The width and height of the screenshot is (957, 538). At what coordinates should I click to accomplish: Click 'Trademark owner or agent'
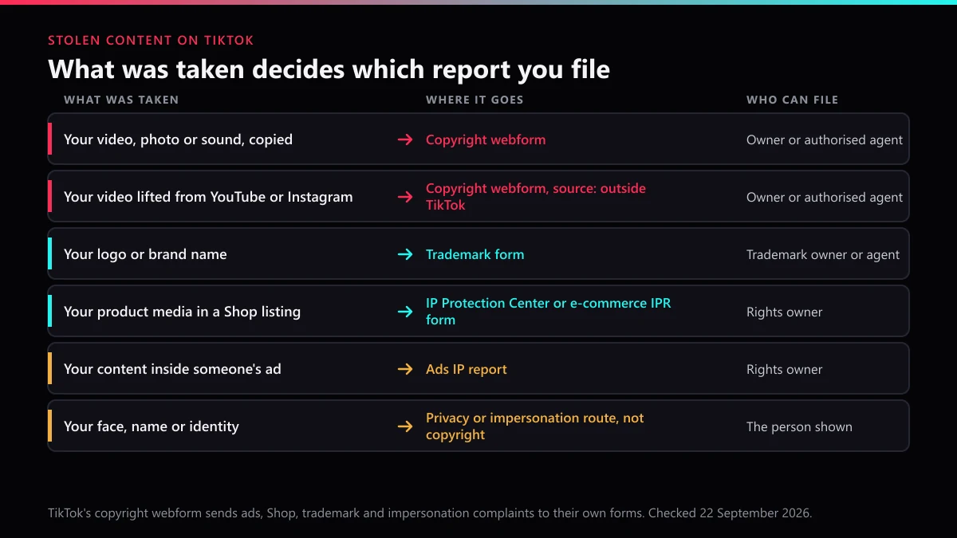pos(823,254)
